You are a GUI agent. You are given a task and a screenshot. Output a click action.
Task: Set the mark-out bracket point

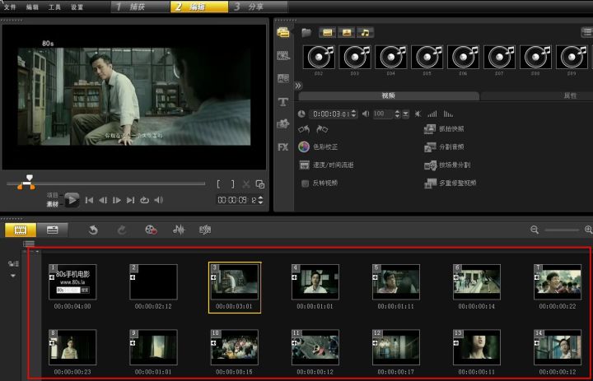pos(232,184)
